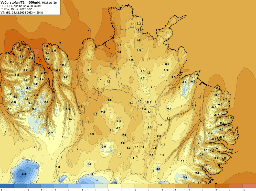Click the legend tick label -8
This screenshot has width=256, height=191.
1,190
